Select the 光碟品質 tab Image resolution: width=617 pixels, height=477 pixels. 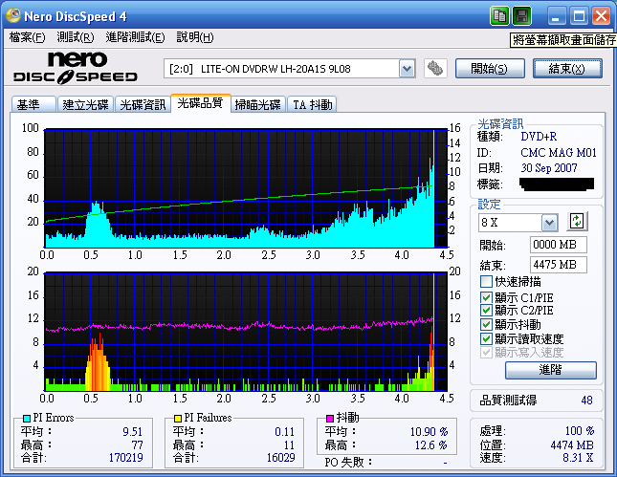[x=200, y=103]
